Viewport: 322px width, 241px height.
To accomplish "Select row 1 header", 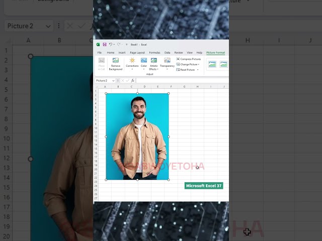I will coord(96,91).
